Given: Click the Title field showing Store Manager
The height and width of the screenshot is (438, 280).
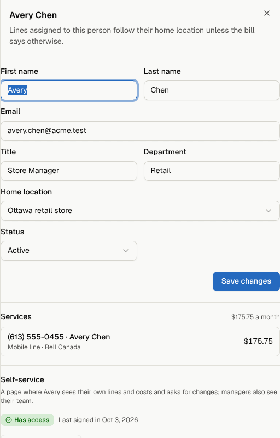Looking at the screenshot, I should coord(69,171).
